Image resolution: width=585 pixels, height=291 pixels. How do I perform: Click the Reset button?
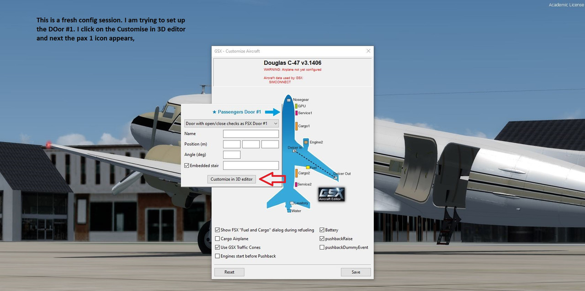229,272
